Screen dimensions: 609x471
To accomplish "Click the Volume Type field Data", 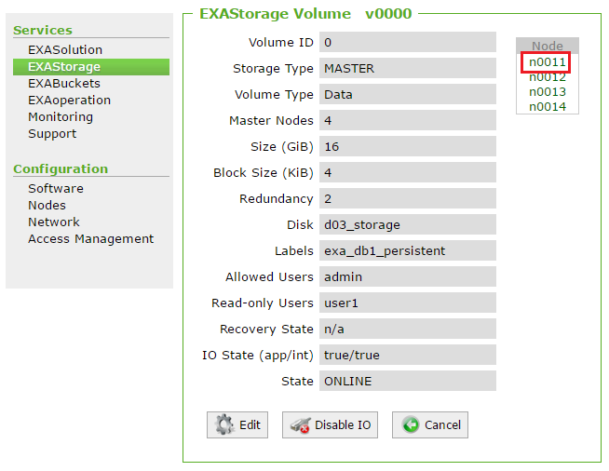I will click(408, 94).
